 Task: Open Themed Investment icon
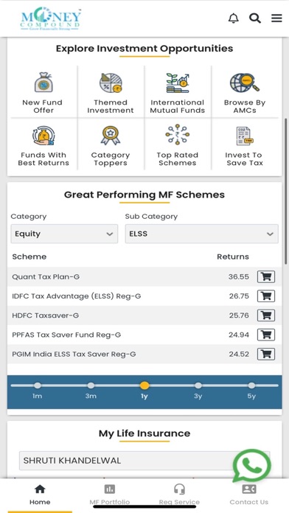pos(111,83)
